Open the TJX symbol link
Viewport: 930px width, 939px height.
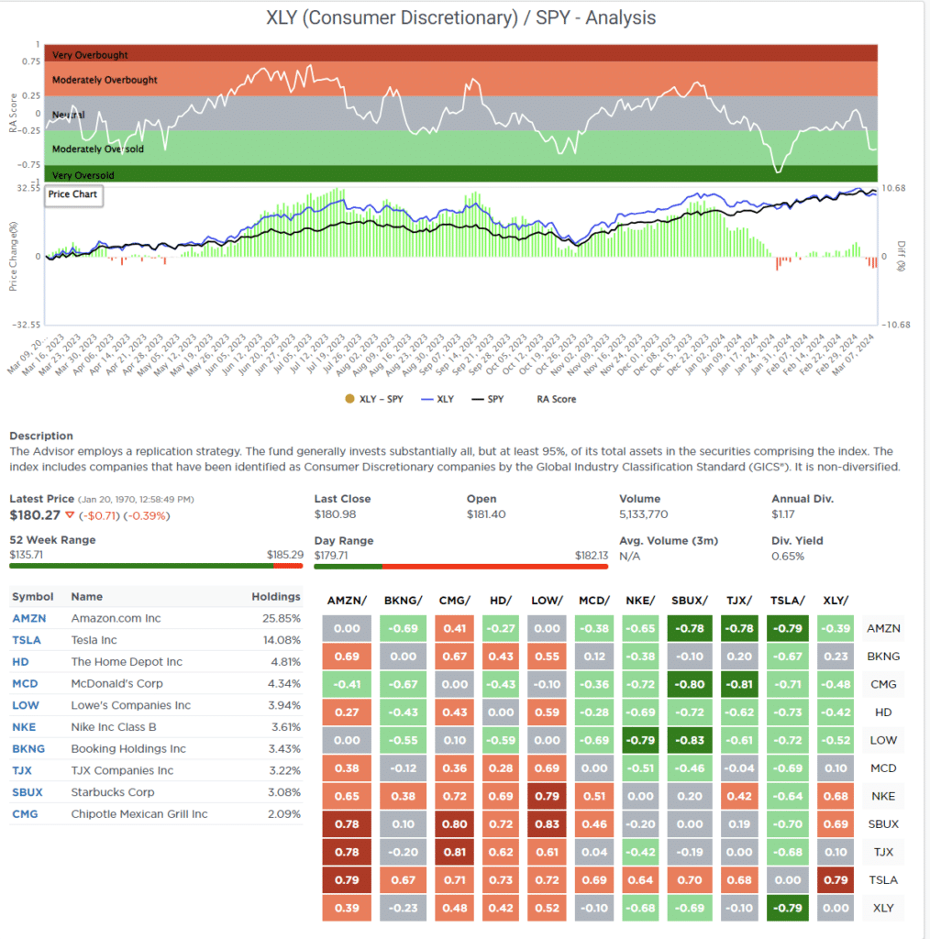(x=22, y=770)
